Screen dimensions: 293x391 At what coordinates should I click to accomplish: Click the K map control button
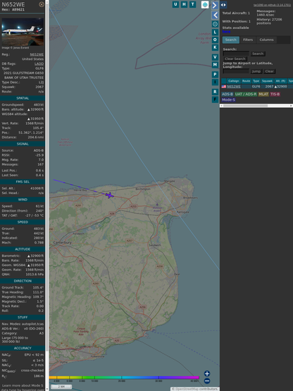(215, 47)
